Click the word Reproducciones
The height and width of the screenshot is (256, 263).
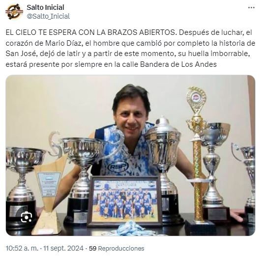click(x=121, y=248)
